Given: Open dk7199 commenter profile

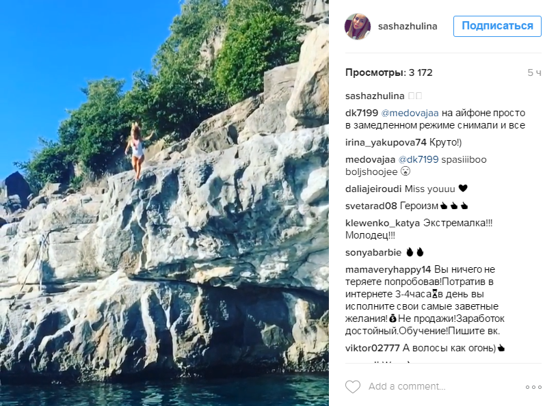Looking at the screenshot, I should [360, 112].
